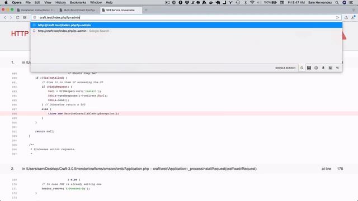Open the tab menu icon at tab bar right
This screenshot has width=358, height=201.
354,10
